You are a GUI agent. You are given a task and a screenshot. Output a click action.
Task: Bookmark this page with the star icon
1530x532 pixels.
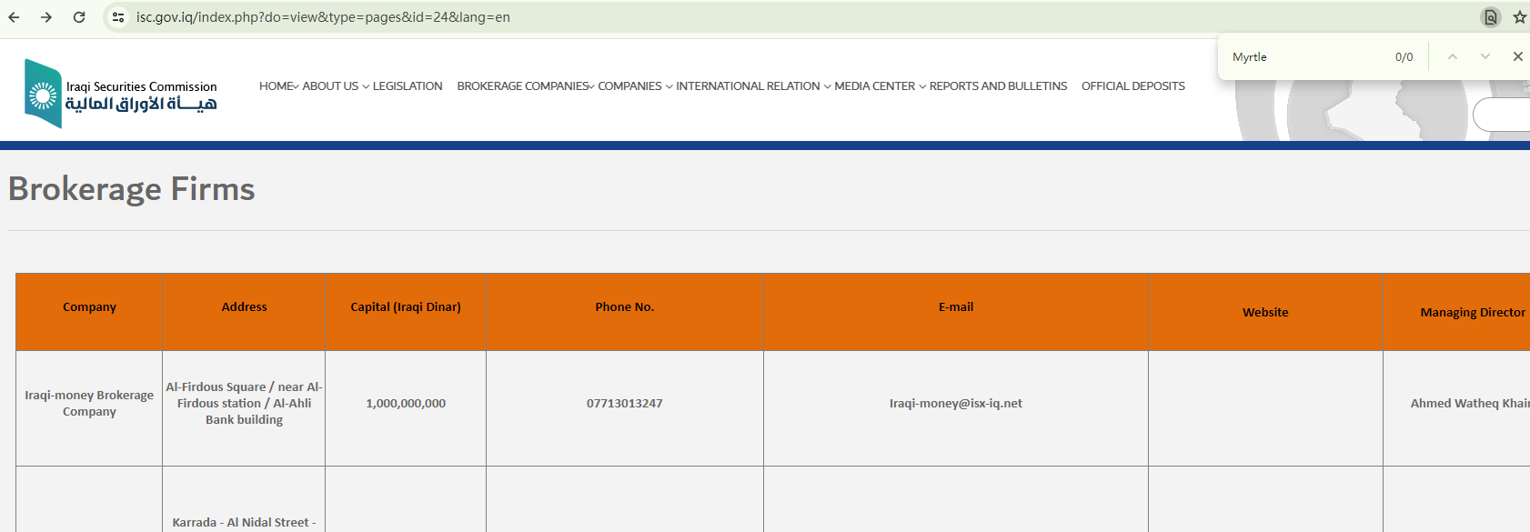[x=1519, y=17]
